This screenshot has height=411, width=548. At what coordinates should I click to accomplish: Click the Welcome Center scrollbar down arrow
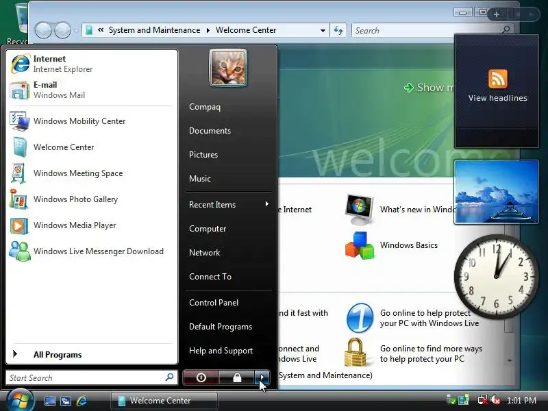point(509,361)
